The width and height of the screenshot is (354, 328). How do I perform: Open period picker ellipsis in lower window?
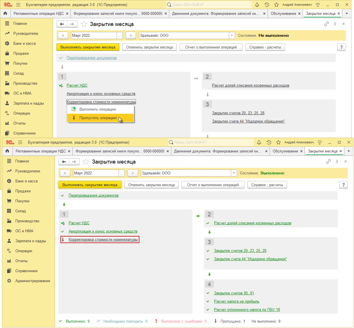coord(122,173)
